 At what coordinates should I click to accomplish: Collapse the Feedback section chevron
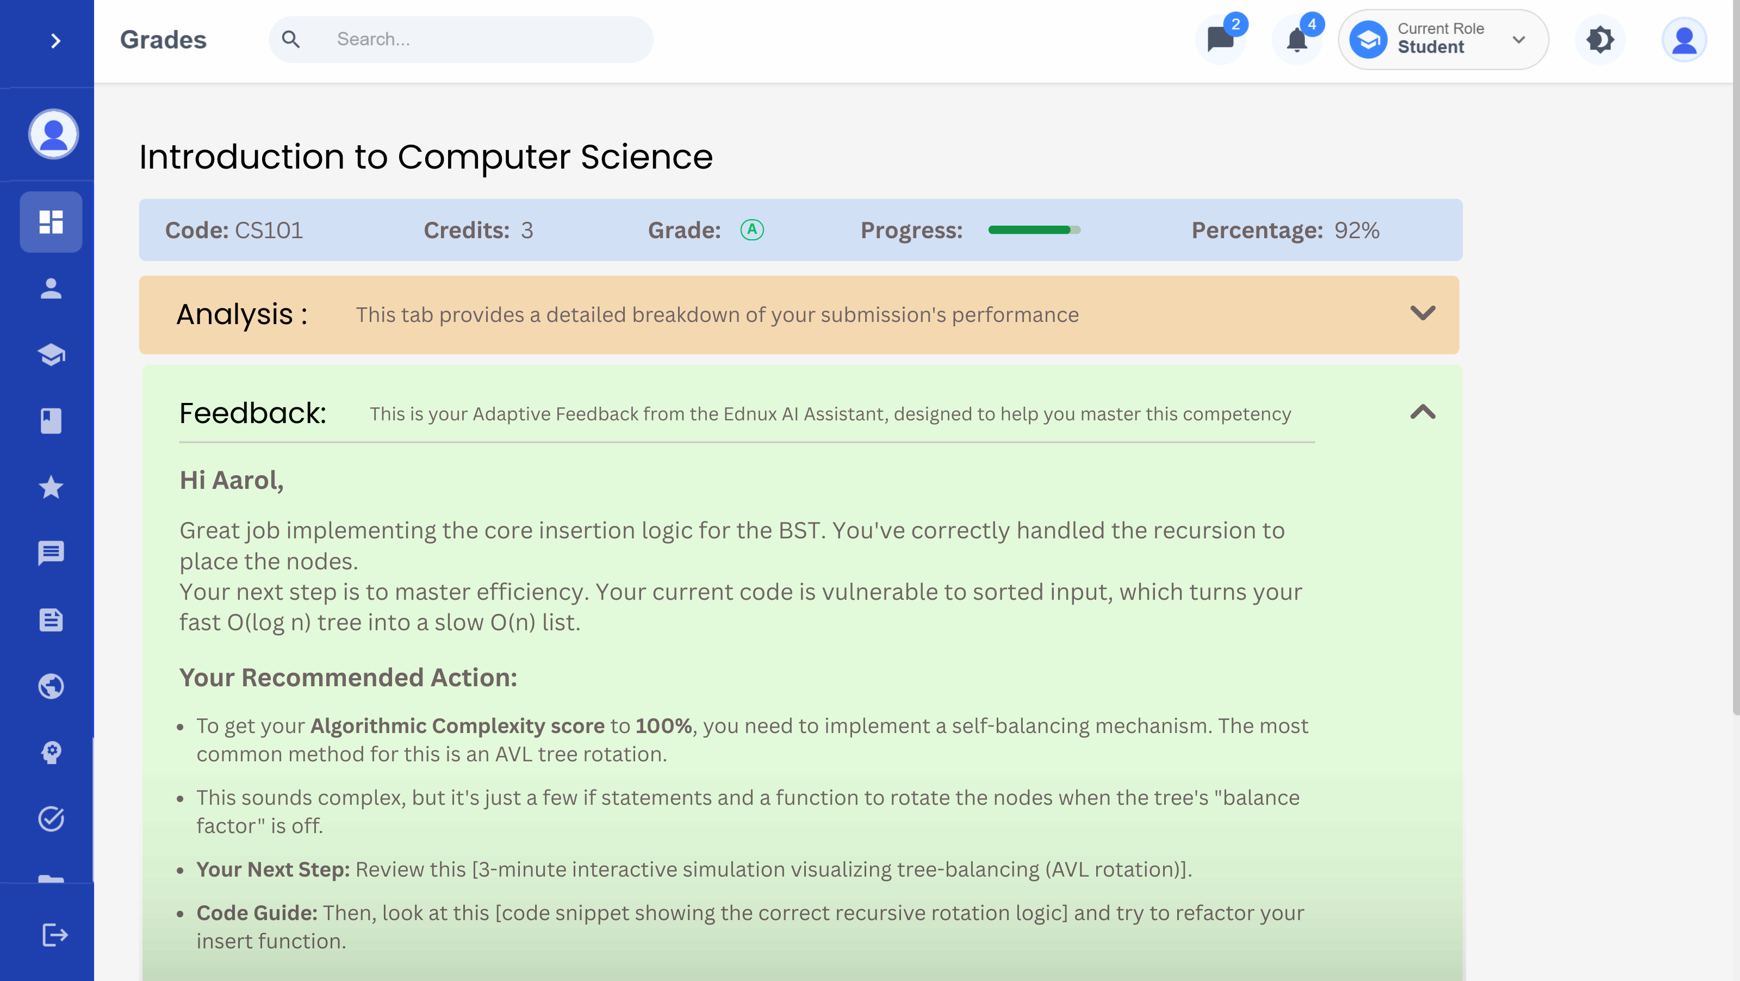1422,412
